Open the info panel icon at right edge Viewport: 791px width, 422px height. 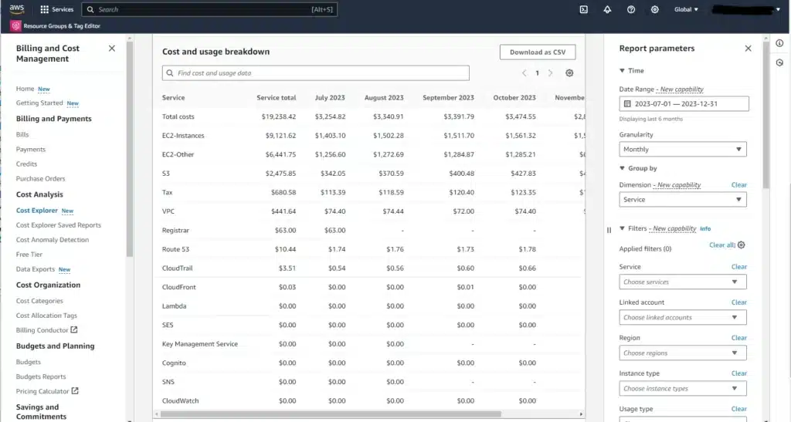pyautogui.click(x=780, y=43)
